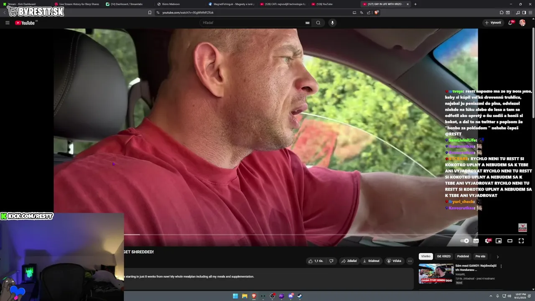This screenshot has width=535, height=301.
Task: Open the on-screen keyboard icon in search box
Action: pos(307,23)
